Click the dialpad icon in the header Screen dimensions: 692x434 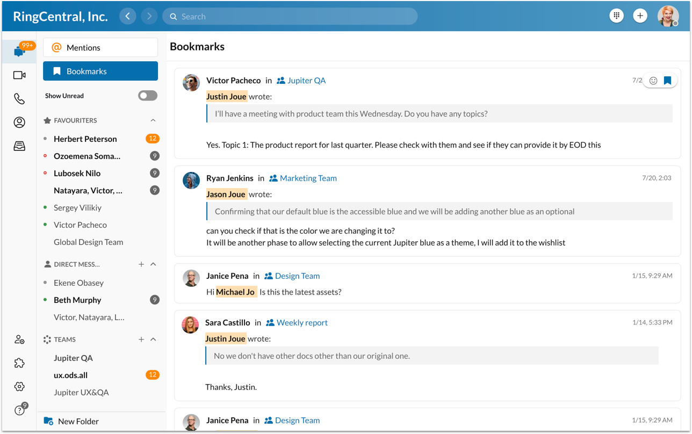click(616, 16)
